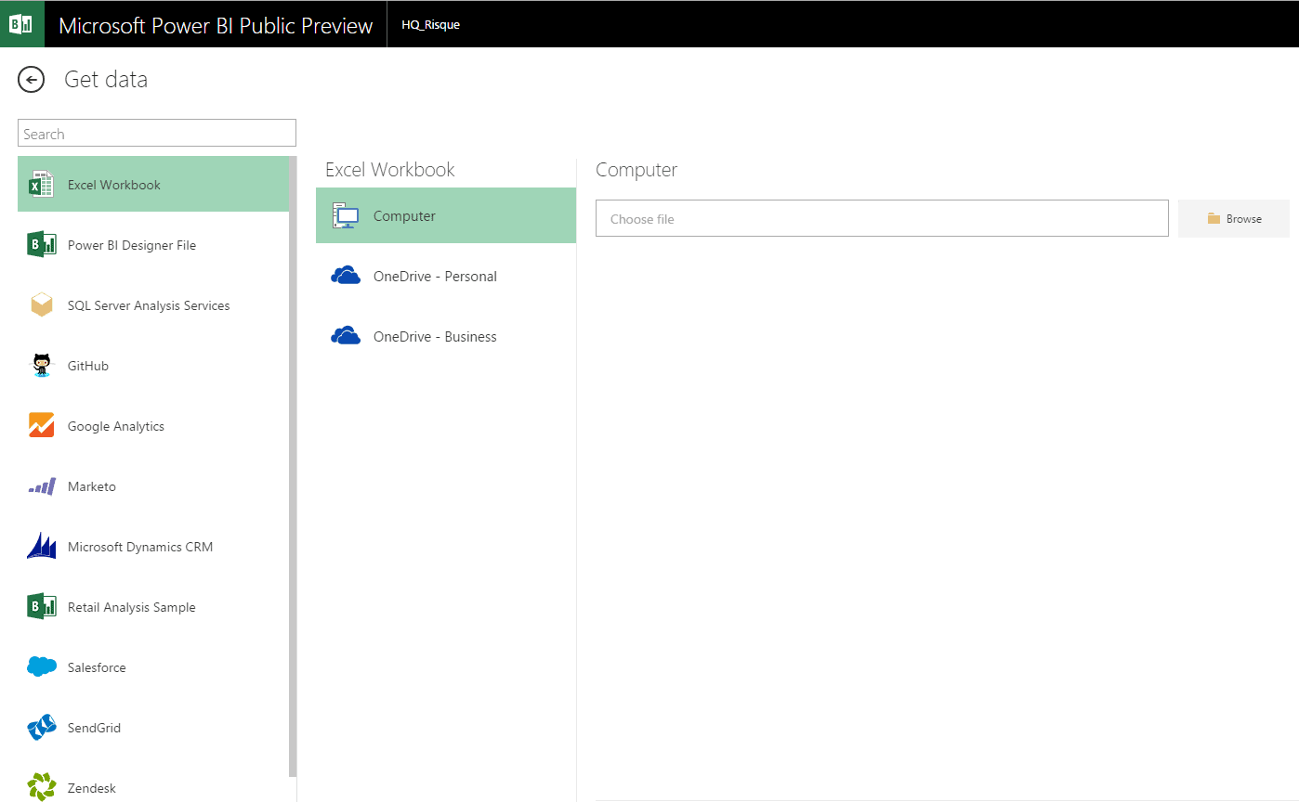Click the HQ_Risque workspace name
Screen dimensions: 1299x802
pyautogui.click(x=430, y=25)
